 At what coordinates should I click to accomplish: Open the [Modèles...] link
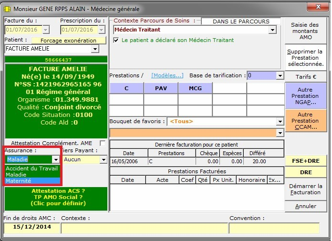point(167,75)
